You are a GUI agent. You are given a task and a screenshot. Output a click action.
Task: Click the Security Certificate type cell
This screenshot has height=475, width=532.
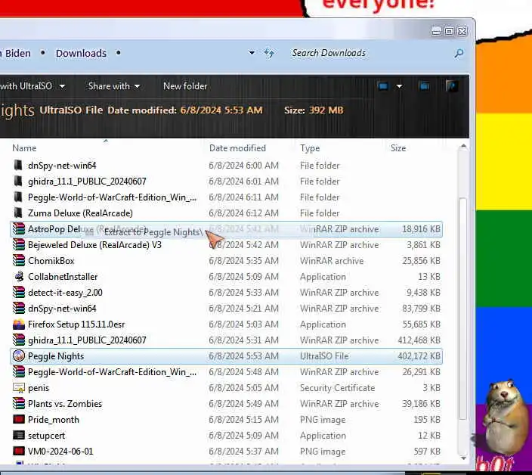337,388
